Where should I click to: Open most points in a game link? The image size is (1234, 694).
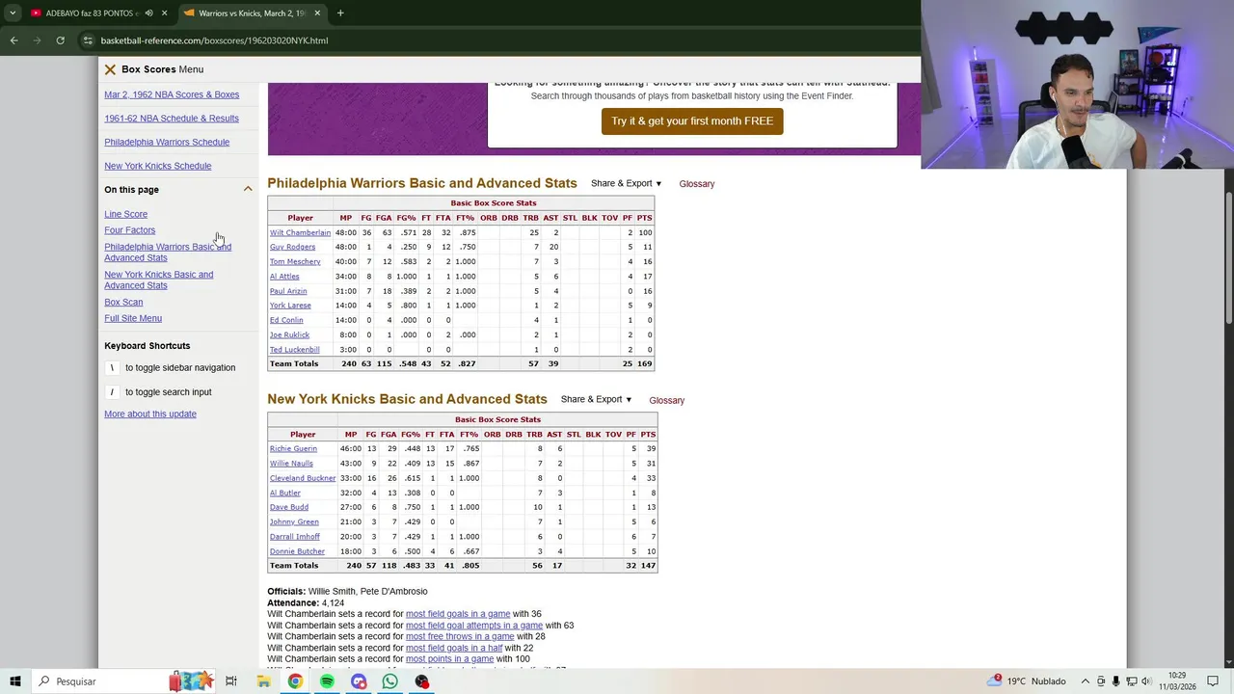tap(449, 659)
